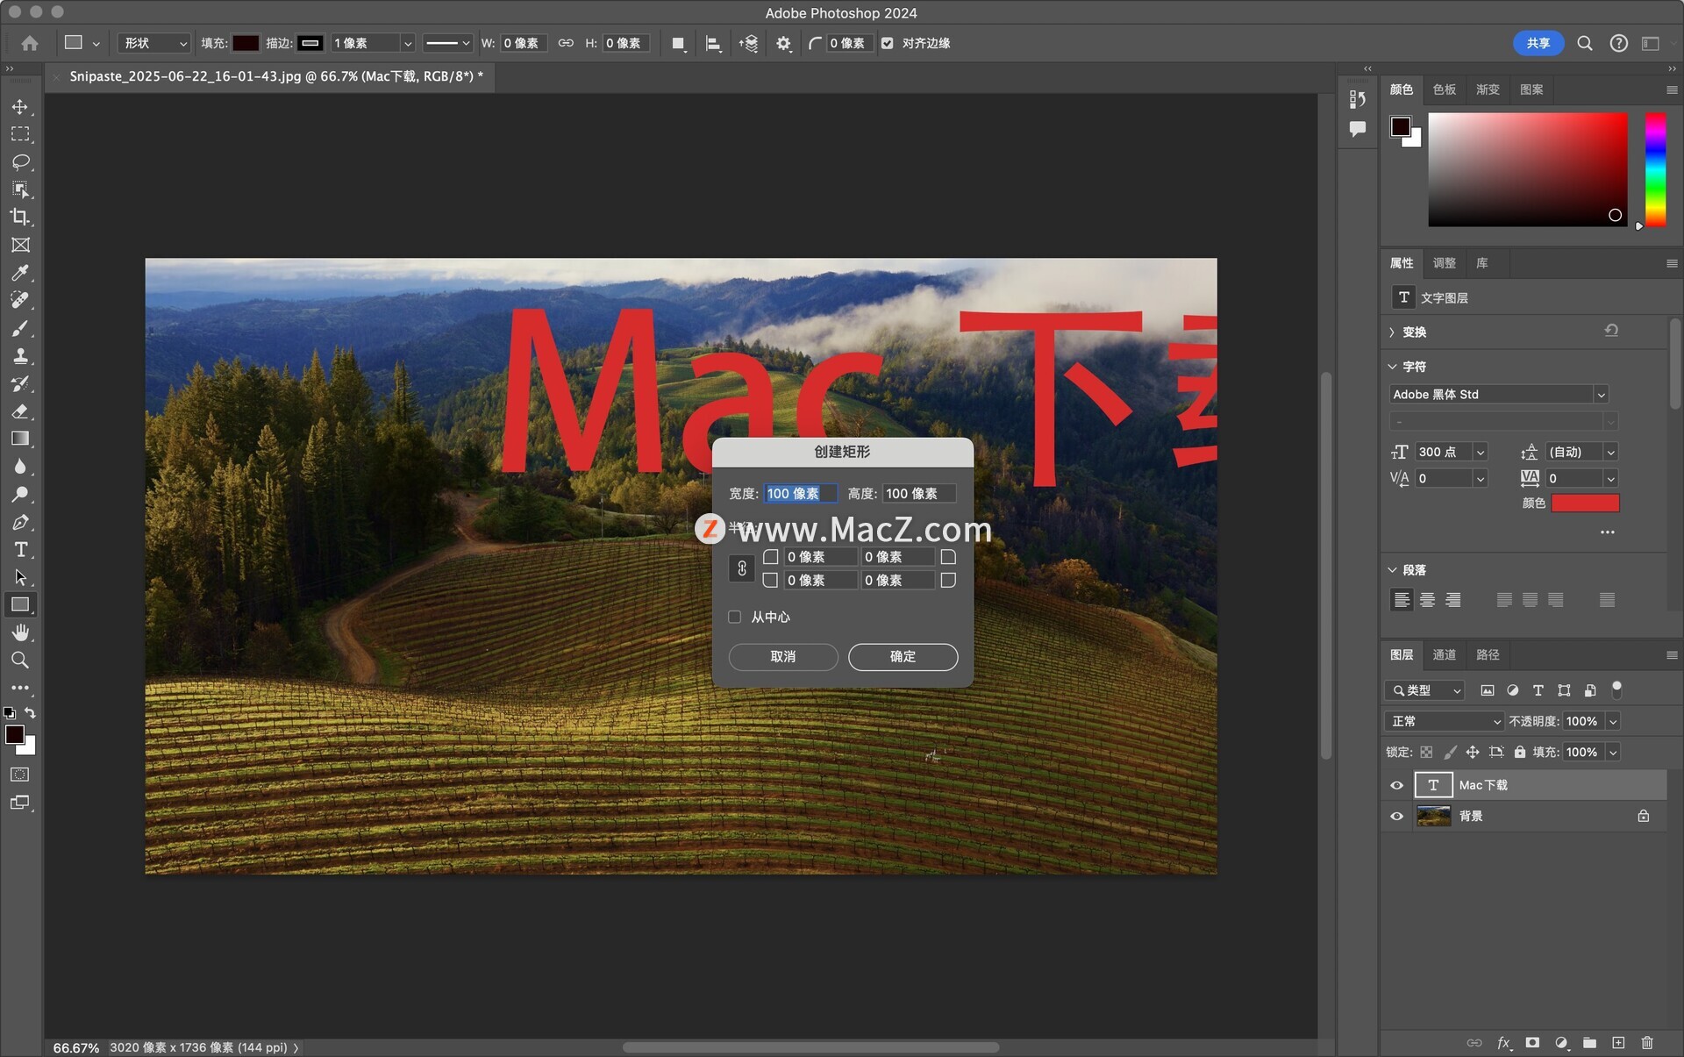Screen dimensions: 1684x1057
Task: Toggle the 对齐边缘 checkbox
Action: pos(888,43)
